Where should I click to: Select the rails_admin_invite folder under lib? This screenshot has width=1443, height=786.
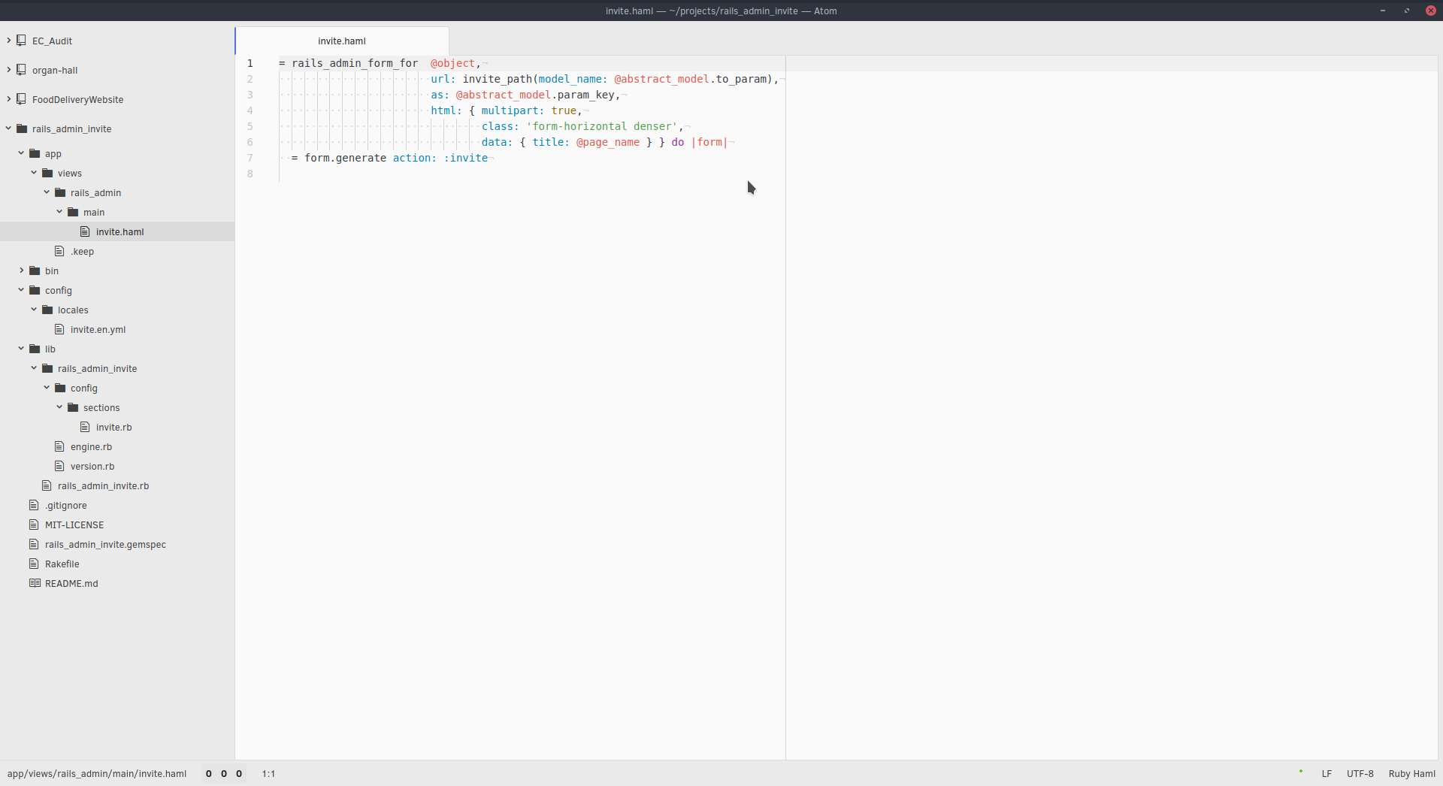[97, 368]
